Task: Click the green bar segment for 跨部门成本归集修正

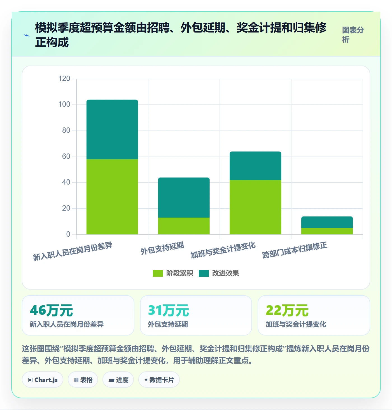Action: (x=327, y=231)
